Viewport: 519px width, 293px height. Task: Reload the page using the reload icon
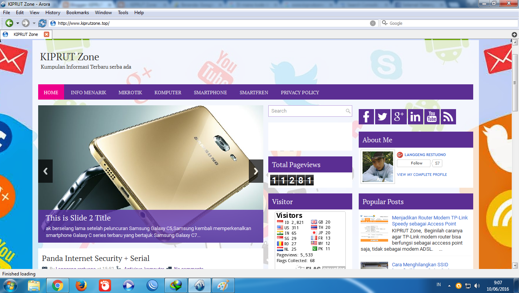tap(42, 23)
